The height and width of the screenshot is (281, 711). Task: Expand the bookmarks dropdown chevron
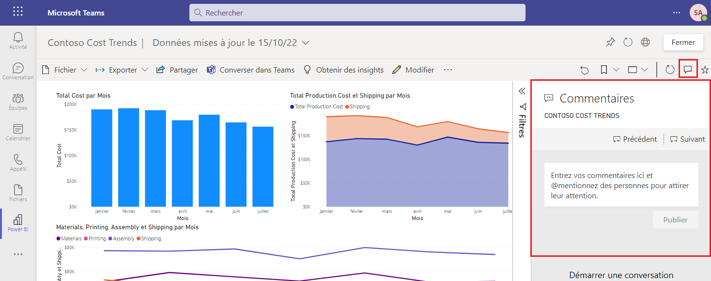616,70
